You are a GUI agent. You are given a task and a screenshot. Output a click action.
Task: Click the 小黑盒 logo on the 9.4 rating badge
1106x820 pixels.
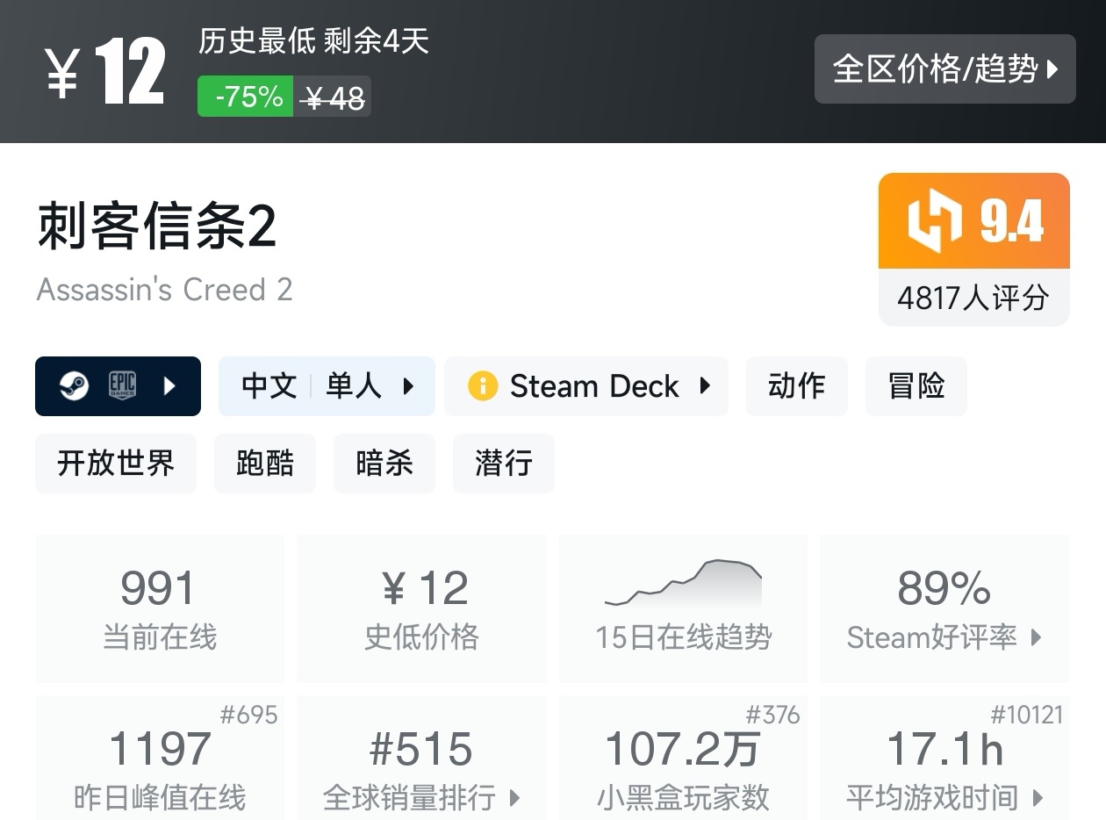pyautogui.click(x=935, y=219)
